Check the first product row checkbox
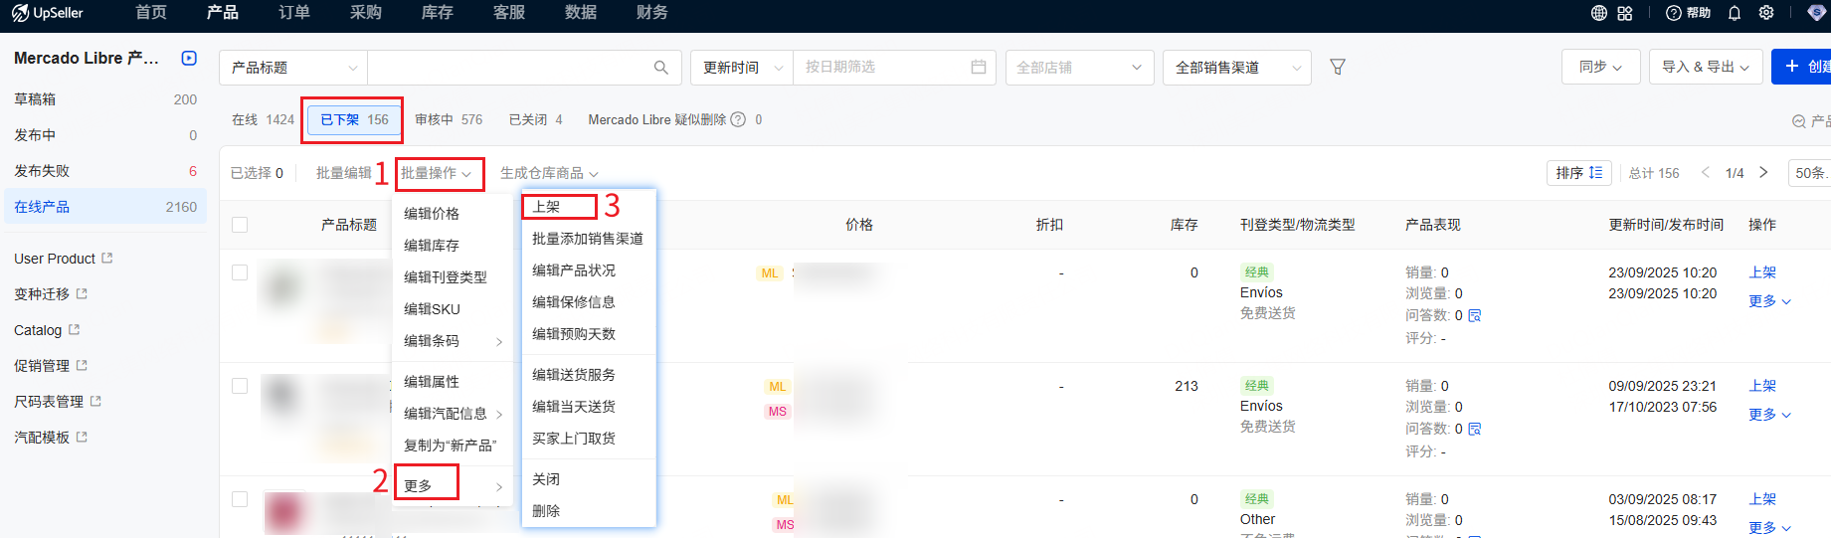 click(240, 272)
